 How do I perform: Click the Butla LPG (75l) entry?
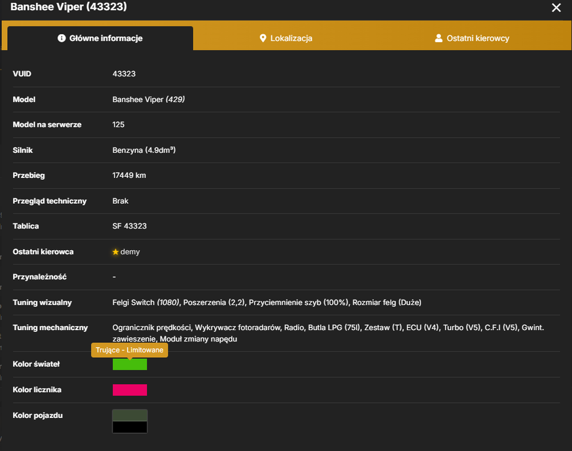point(334,328)
